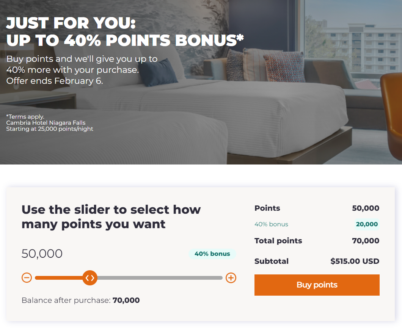
Task: Click the plus icon to increase points
Action: 231,278
